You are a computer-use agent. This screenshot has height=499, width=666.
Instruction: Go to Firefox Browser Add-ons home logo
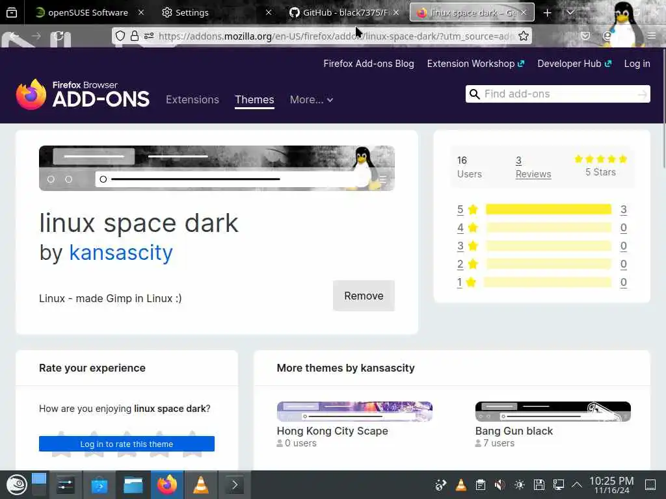coord(83,94)
